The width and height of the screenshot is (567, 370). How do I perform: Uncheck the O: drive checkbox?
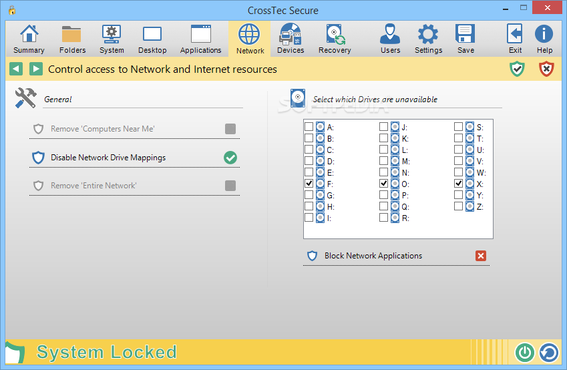coord(383,184)
